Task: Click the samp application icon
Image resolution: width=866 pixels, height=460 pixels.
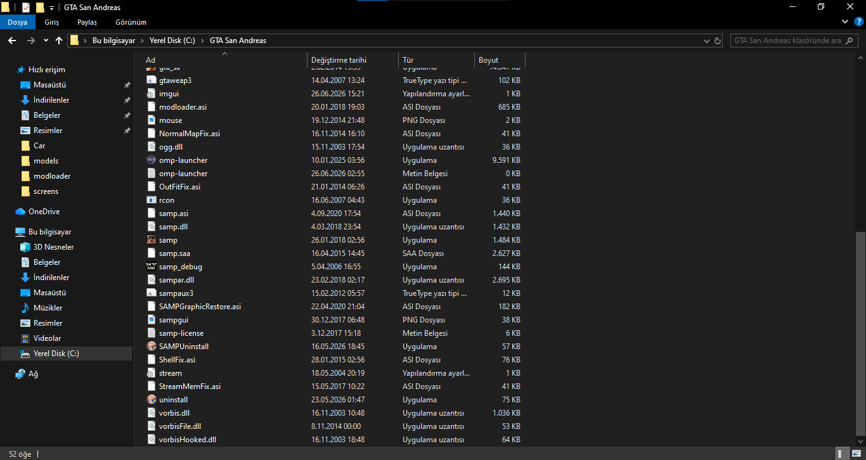Action: tap(152, 240)
